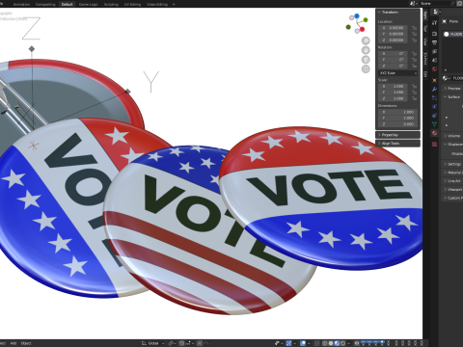Click the Scale X value field
This screenshot has height=347, width=463.
click(x=394, y=86)
